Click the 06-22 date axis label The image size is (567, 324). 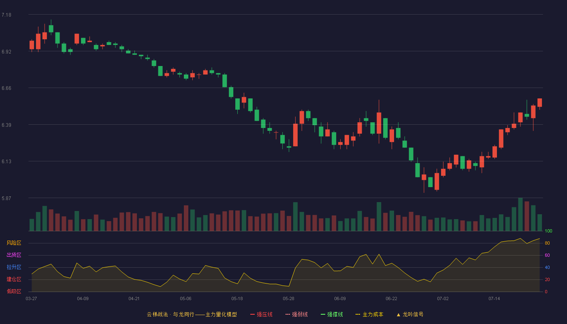click(391, 298)
